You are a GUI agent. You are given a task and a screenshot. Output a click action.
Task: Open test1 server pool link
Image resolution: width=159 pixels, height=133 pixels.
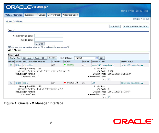(132, 83)
